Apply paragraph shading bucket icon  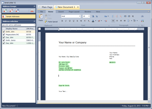pyautogui.click(x=135, y=21)
